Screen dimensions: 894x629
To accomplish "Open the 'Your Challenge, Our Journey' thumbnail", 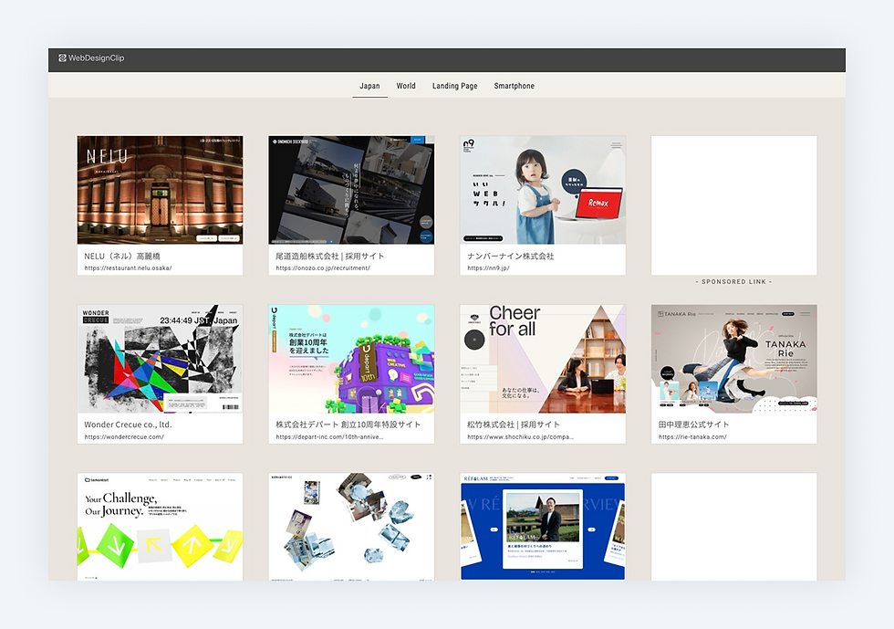I will [x=160, y=527].
